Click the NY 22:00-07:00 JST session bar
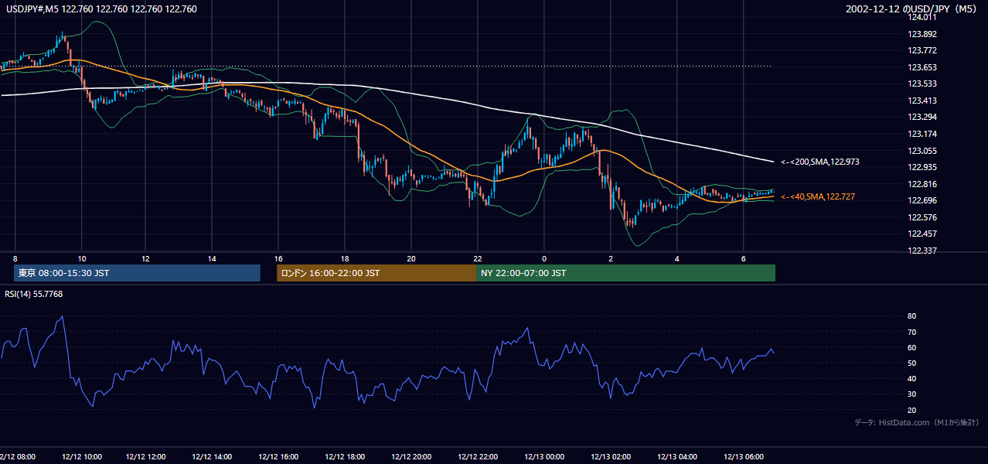The width and height of the screenshot is (988, 464). coord(625,273)
